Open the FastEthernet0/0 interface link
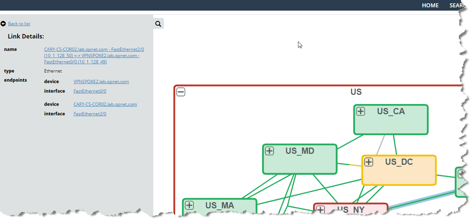 coord(90,91)
